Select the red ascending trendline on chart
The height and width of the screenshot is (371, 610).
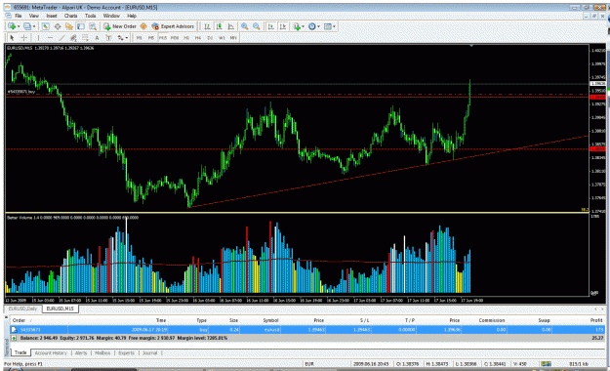tap(389, 172)
